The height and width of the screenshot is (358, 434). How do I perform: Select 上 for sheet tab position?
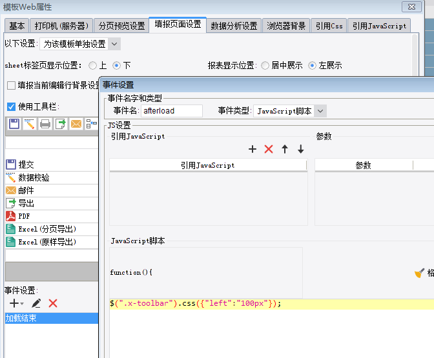pos(92,66)
